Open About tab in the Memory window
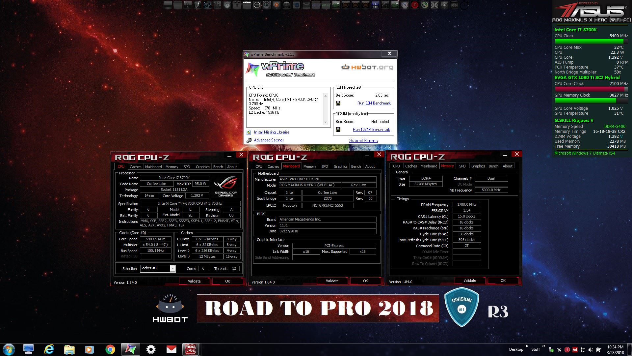The width and height of the screenshot is (632, 356). pos(507,166)
